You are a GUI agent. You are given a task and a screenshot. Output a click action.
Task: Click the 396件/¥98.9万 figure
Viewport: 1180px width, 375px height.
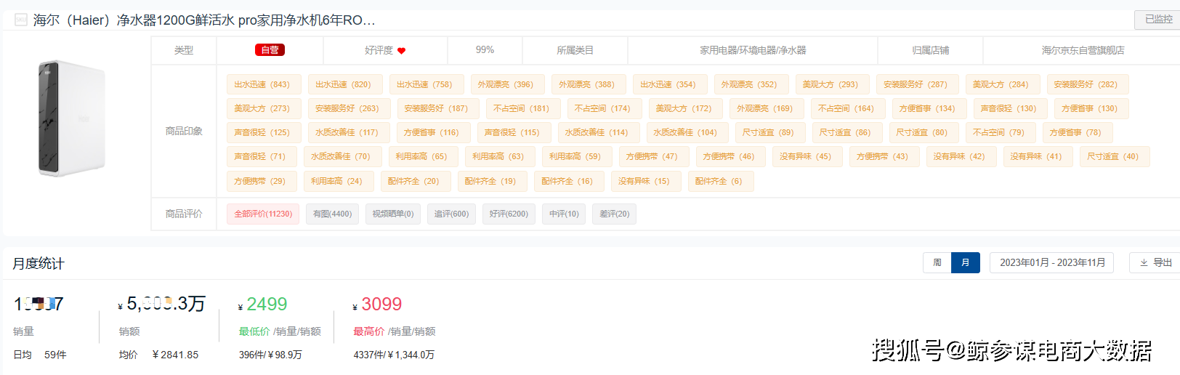(x=270, y=355)
